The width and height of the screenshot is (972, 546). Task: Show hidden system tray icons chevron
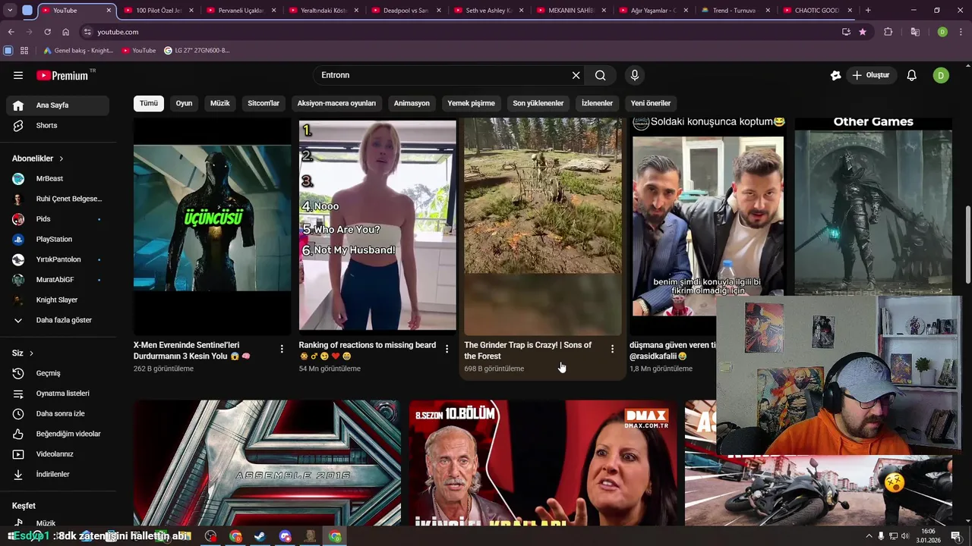pos(869,536)
